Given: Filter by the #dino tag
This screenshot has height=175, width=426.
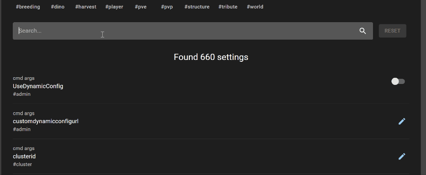Looking at the screenshot, I should point(58,7).
